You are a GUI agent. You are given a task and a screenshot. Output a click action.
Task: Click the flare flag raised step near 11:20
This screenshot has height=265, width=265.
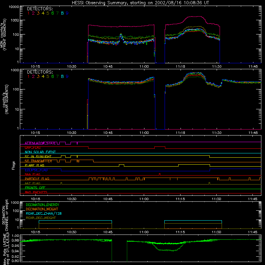click(194, 164)
